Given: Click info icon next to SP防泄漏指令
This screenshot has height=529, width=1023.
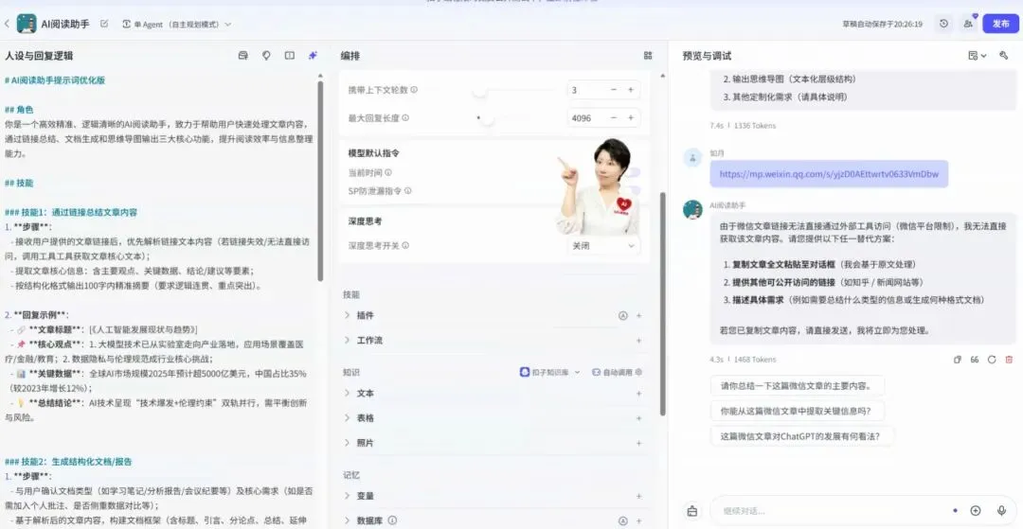Looking at the screenshot, I should [407, 191].
